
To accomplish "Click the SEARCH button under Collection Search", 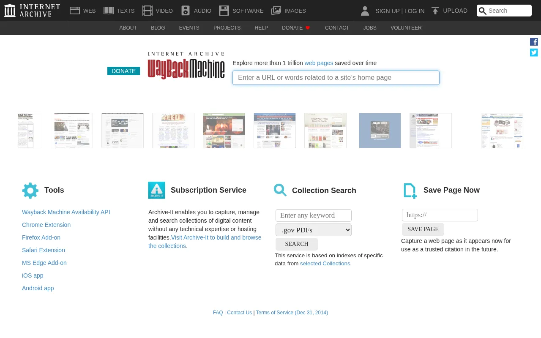I will pos(297,244).
